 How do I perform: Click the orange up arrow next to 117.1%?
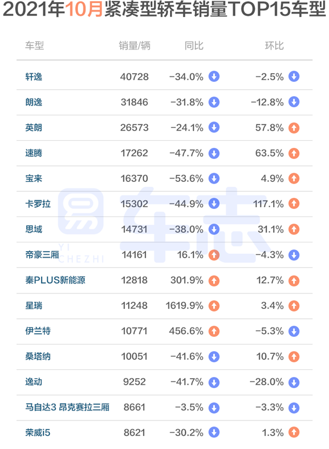point(294,204)
